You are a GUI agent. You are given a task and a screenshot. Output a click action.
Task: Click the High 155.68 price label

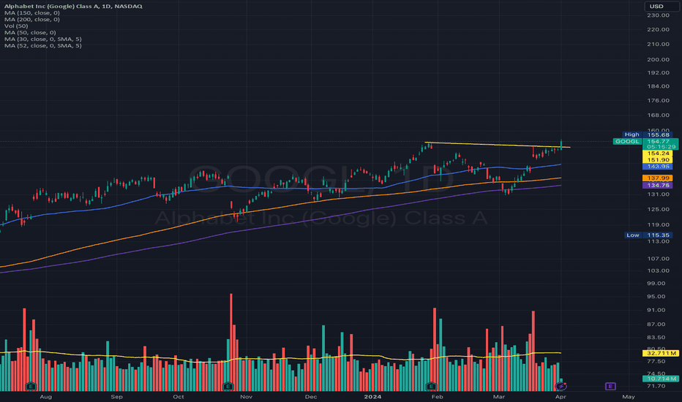648,134
